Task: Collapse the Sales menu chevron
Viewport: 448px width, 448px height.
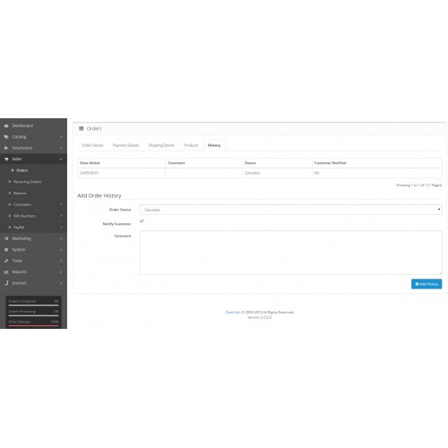Action: (x=61, y=159)
